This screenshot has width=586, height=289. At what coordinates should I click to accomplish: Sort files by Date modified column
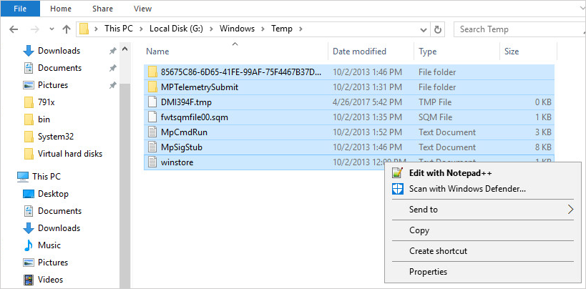pos(359,52)
